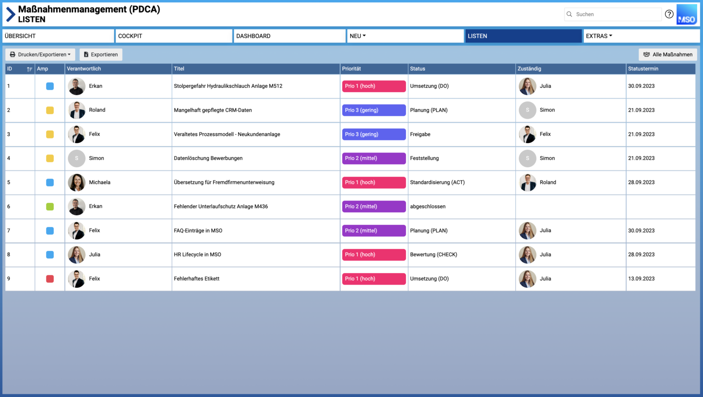Click the blue arrow logo top left

pyautogui.click(x=9, y=13)
